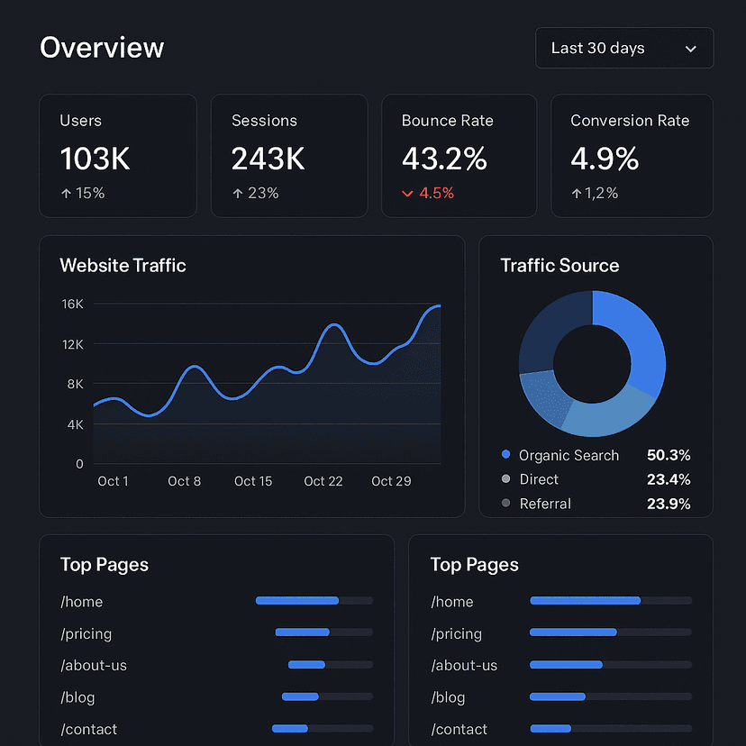
Task: Click the Direct legend label
Action: [x=539, y=479]
